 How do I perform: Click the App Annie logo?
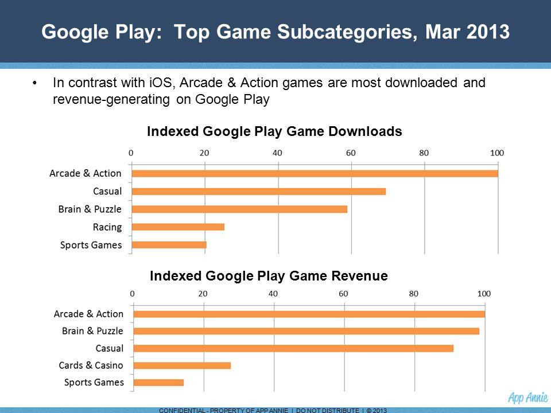528,397
